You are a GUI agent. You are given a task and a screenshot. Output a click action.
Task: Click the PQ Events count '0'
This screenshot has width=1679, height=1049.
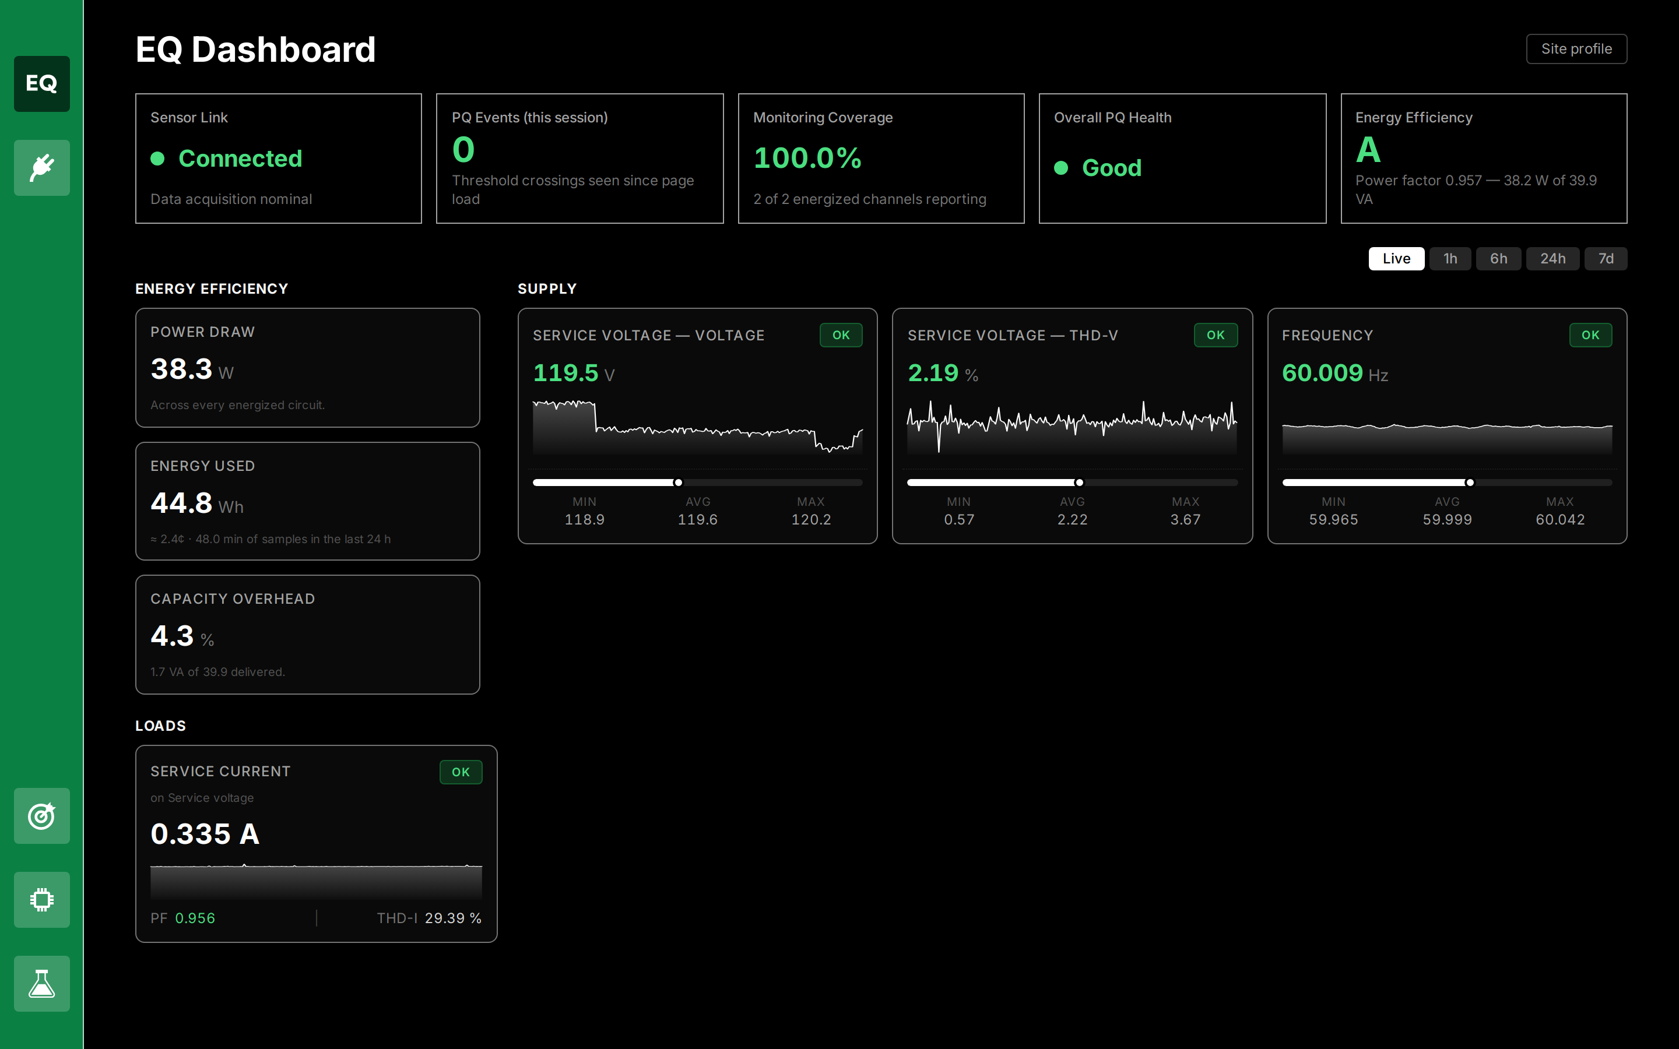(x=463, y=150)
